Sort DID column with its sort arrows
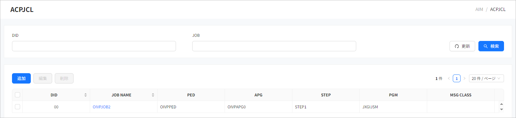The image size is (516, 118). 86,95
